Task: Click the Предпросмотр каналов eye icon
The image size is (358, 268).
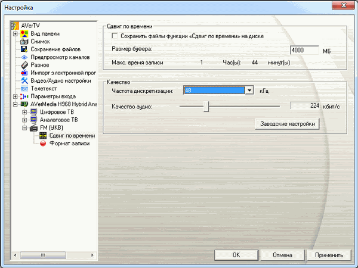Action: click(x=24, y=57)
